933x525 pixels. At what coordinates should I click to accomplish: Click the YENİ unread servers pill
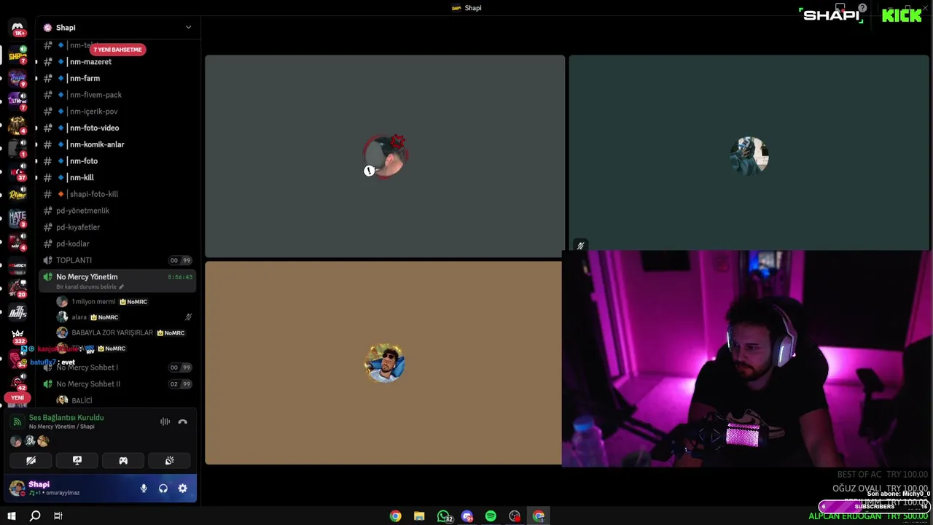tap(17, 397)
